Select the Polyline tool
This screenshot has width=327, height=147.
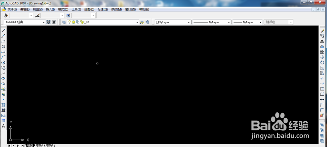point(3,41)
